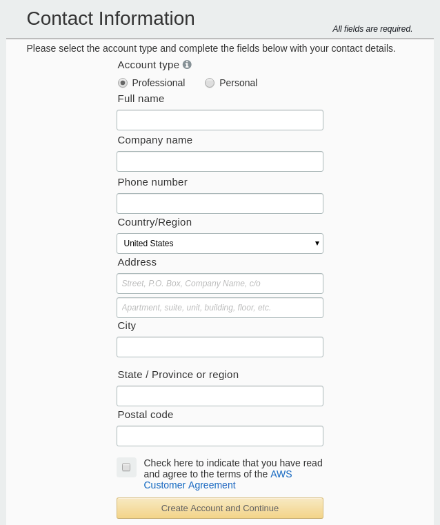This screenshot has height=525, width=440.
Task: Click the Personal radio label text
Action: (238, 83)
